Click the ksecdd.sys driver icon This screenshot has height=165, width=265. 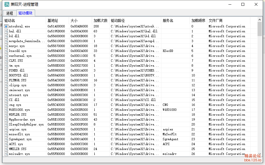coord(6,51)
